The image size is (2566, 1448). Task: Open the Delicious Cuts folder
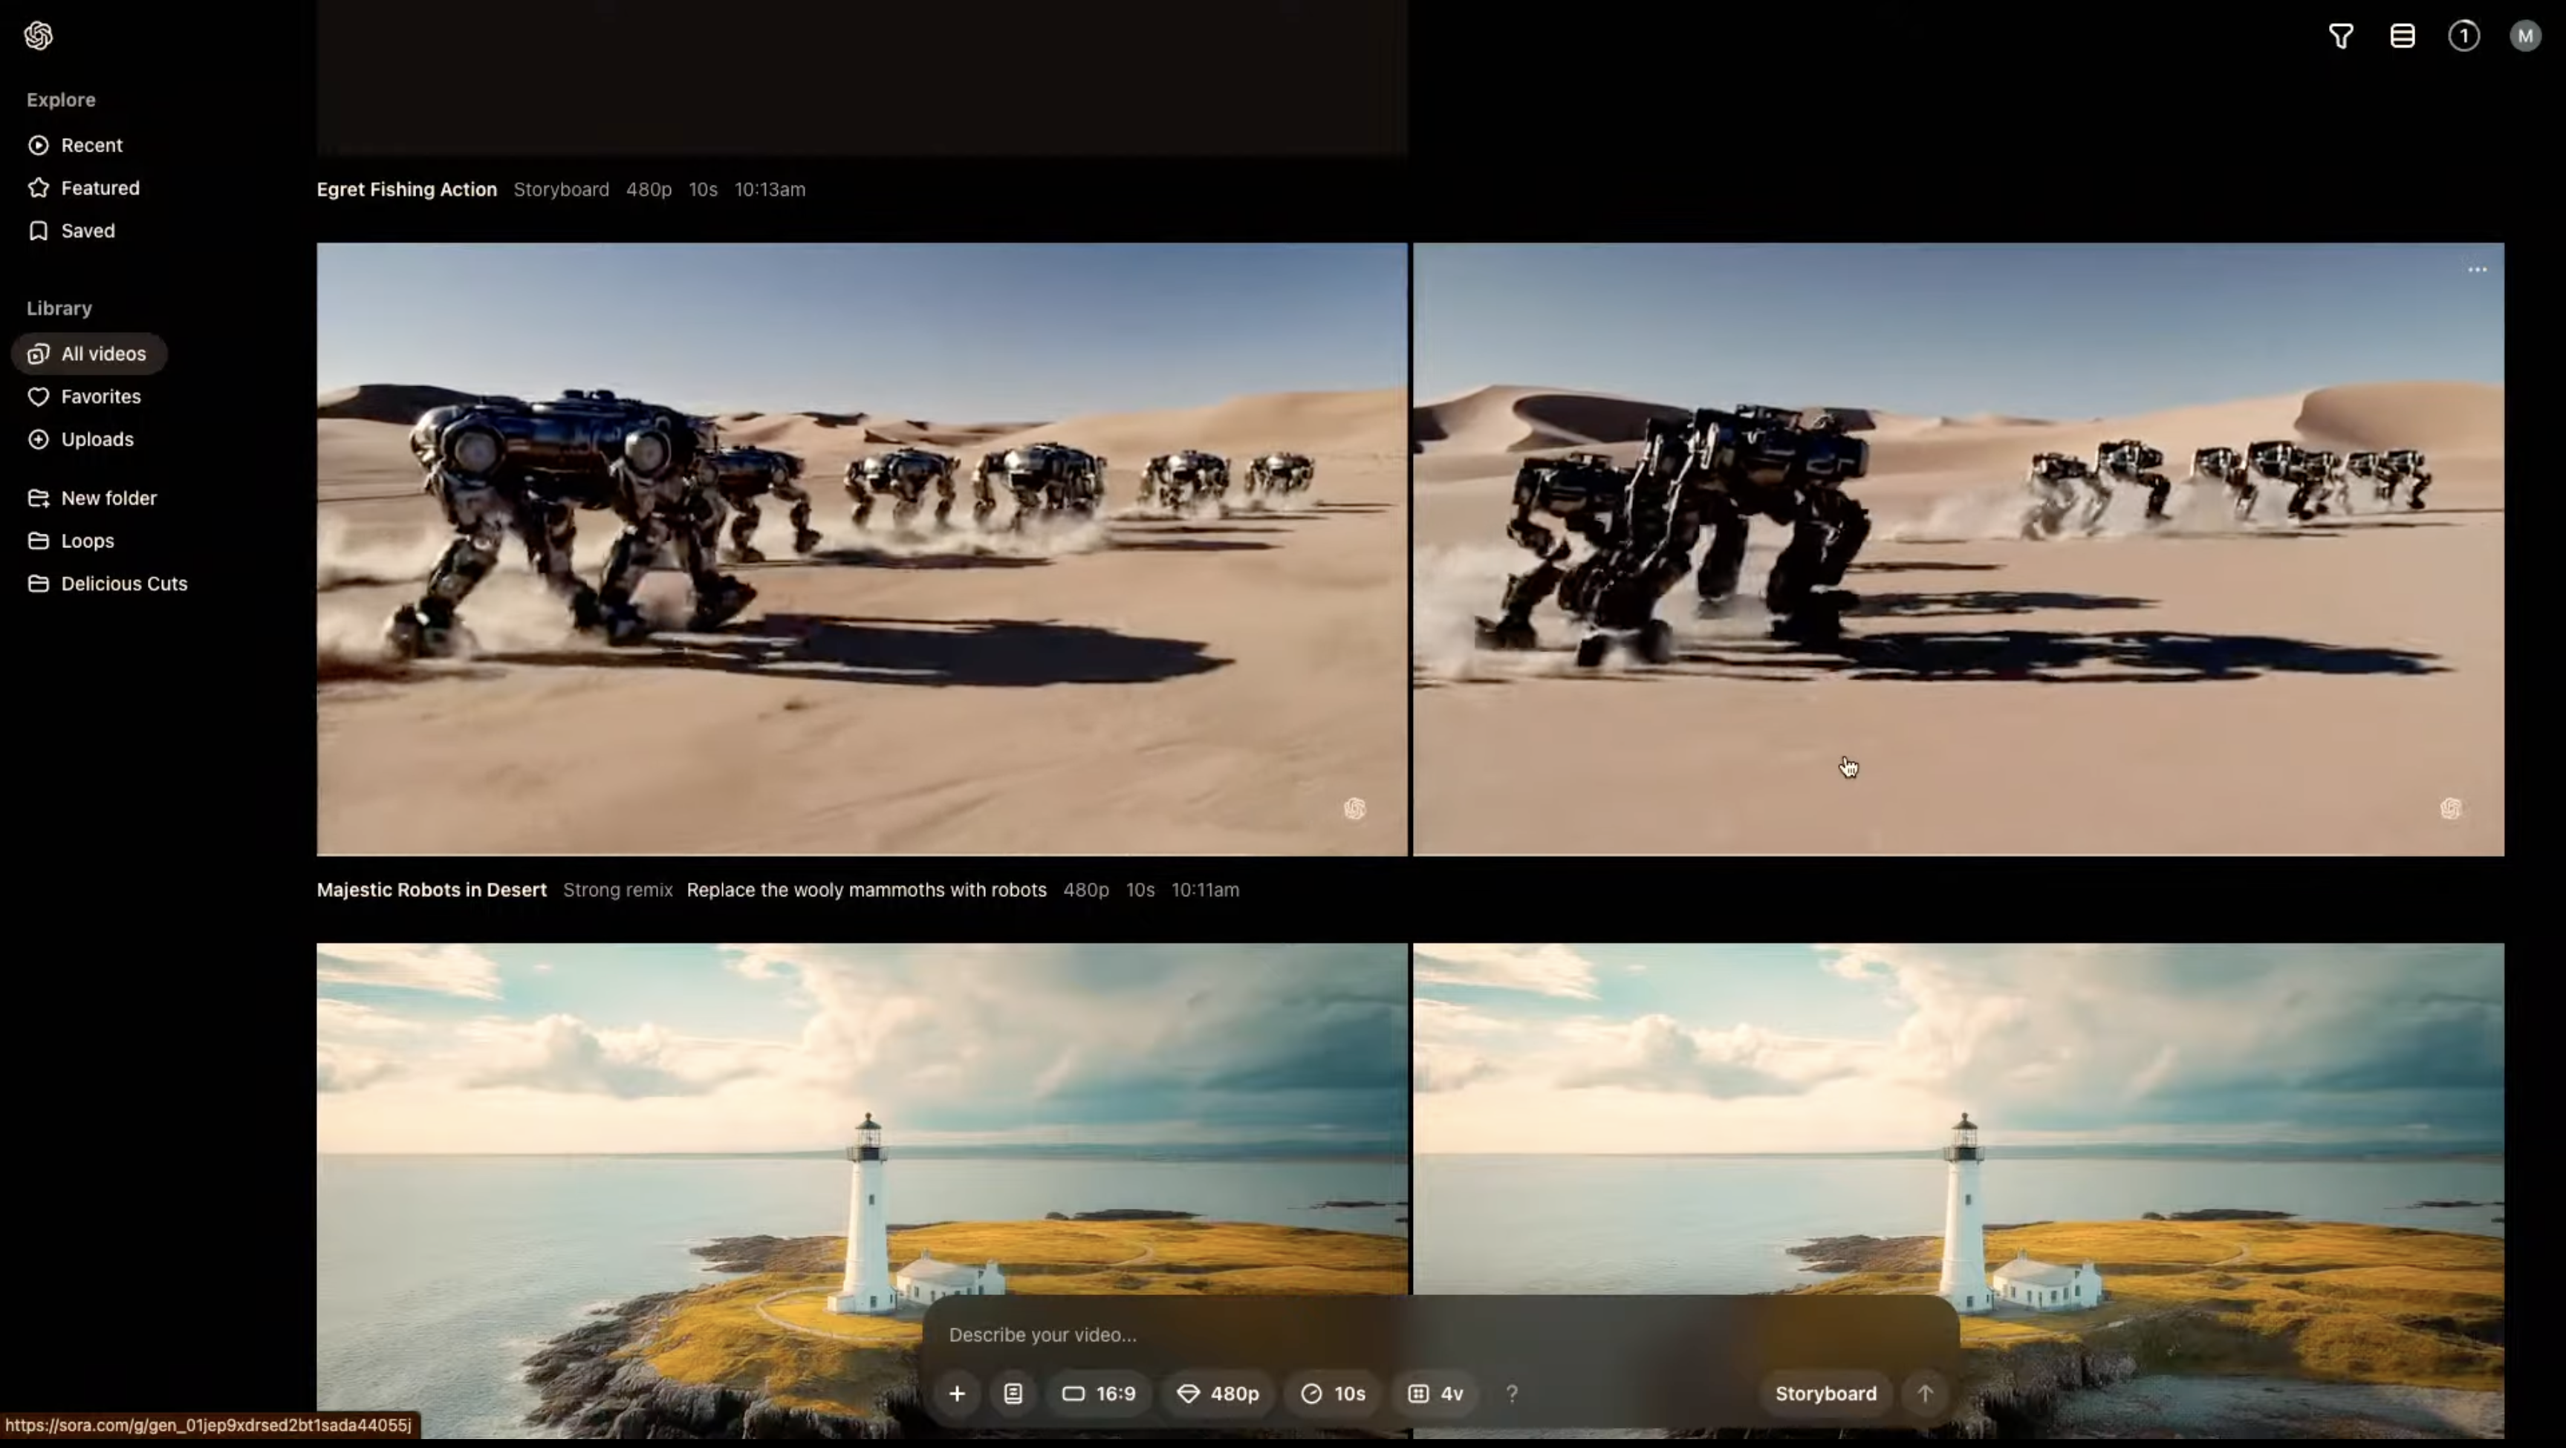pyautogui.click(x=123, y=584)
